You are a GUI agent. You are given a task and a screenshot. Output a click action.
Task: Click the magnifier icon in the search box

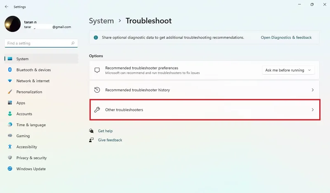click(x=73, y=43)
